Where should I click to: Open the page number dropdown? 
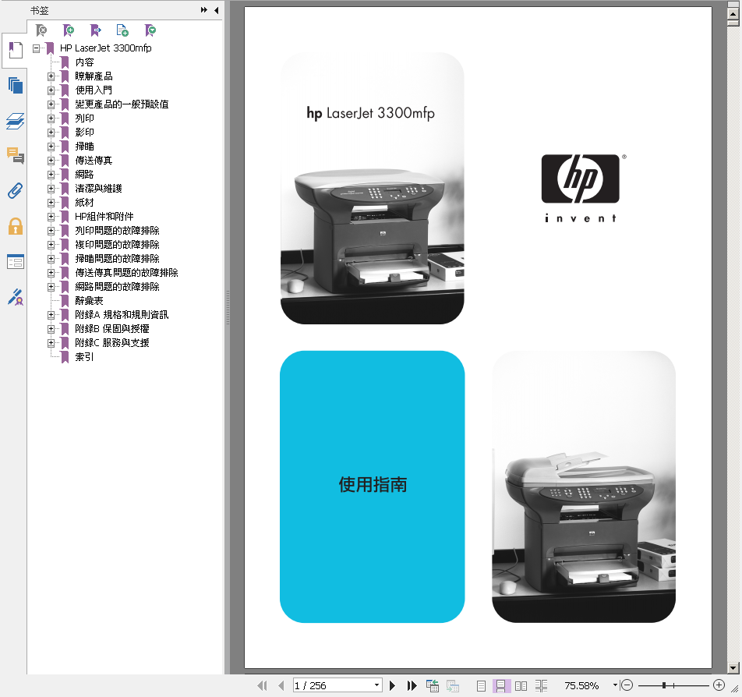[376, 685]
